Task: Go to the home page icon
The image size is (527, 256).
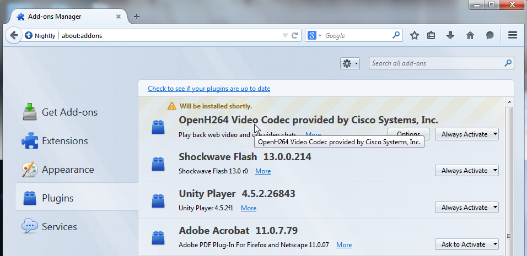Action: (470, 35)
